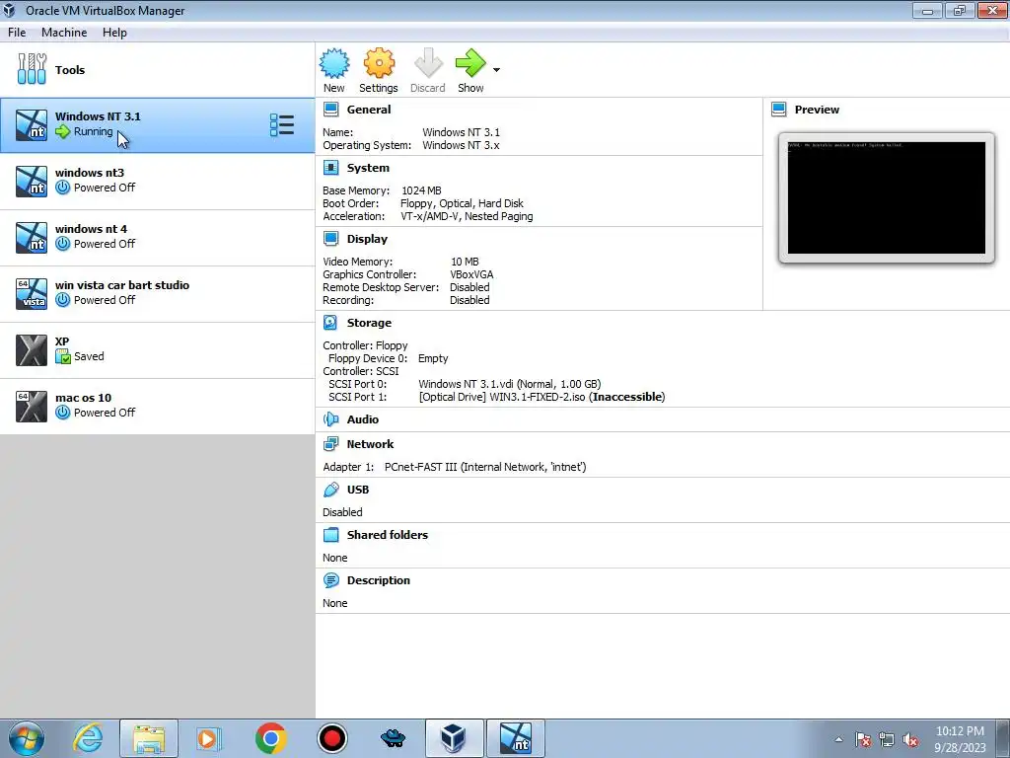Open the Description header link

pos(378,580)
